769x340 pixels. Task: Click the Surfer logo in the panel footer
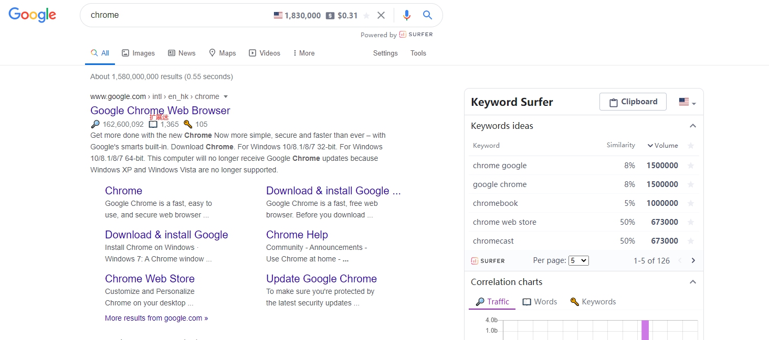coord(488,260)
